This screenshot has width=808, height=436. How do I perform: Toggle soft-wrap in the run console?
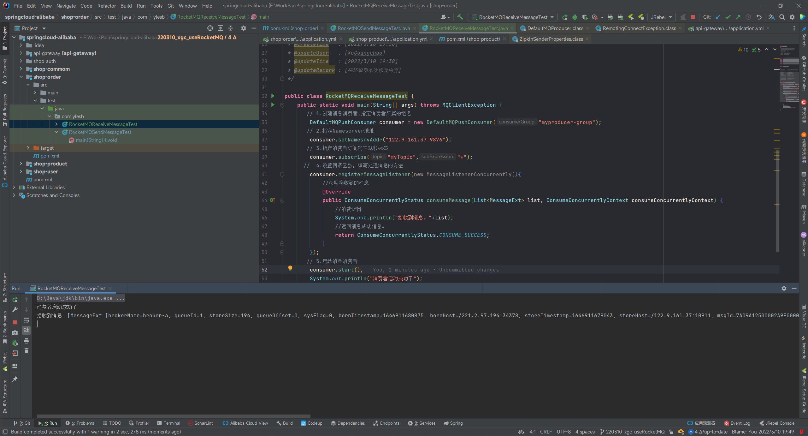pyautogui.click(x=27, y=320)
